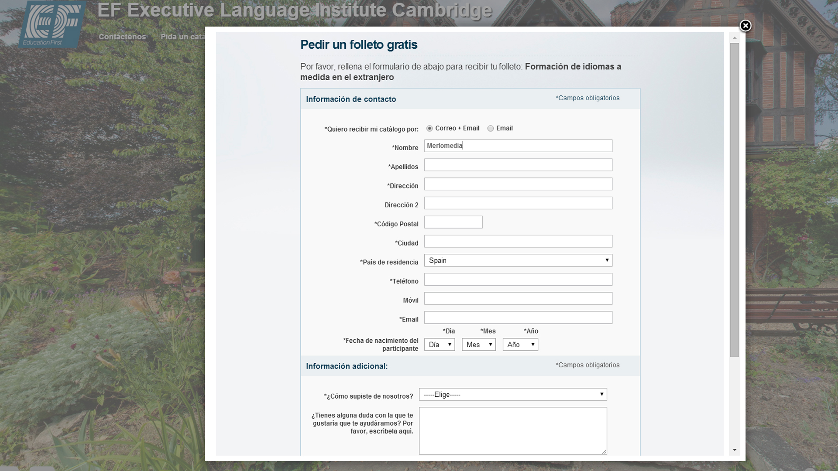This screenshot has height=471, width=838.
Task: Close the brochure request popup
Action: (x=745, y=26)
